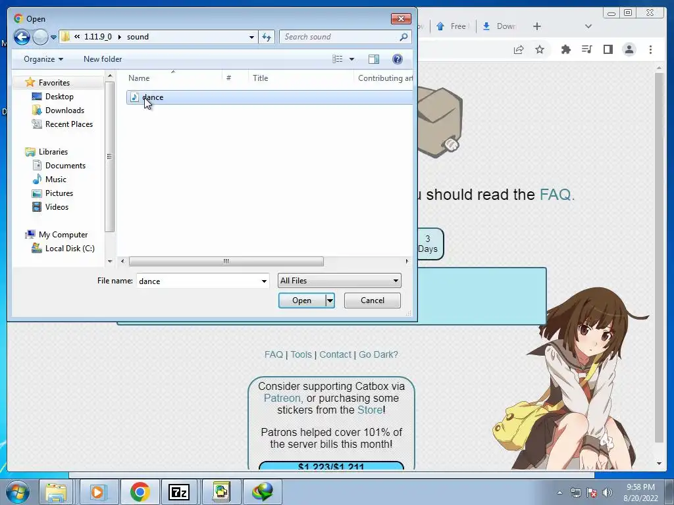
Task: Click the Go Dark? link
Action: click(378, 354)
